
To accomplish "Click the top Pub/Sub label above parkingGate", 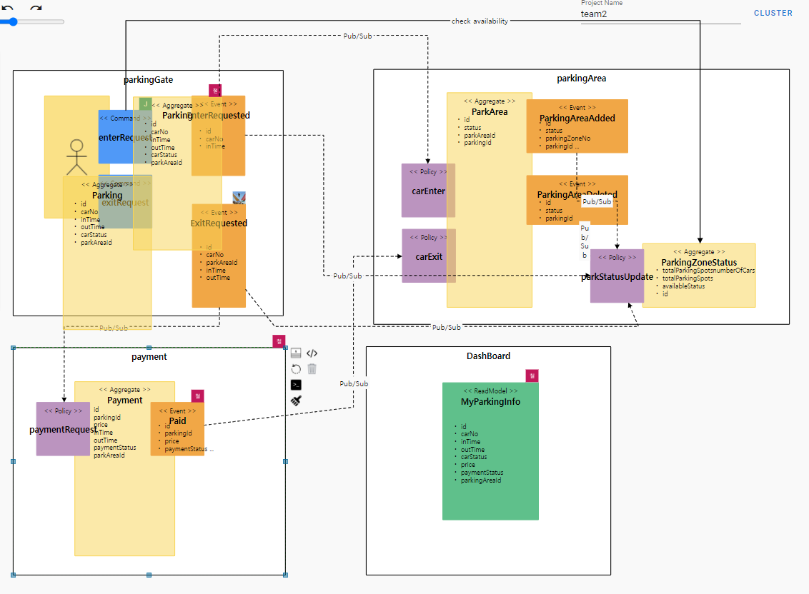I will coord(357,36).
